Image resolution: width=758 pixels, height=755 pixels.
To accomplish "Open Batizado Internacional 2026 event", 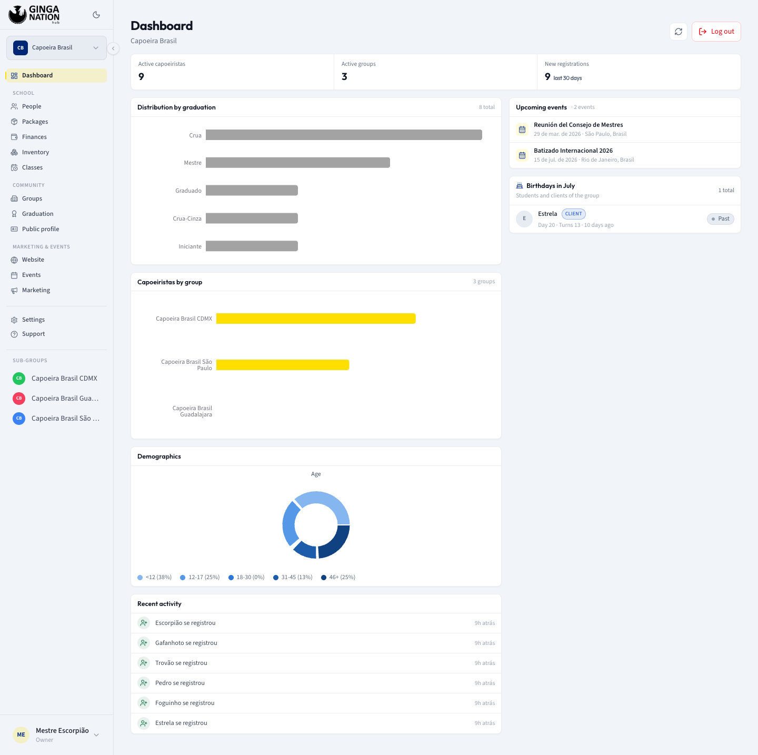I will (x=625, y=155).
